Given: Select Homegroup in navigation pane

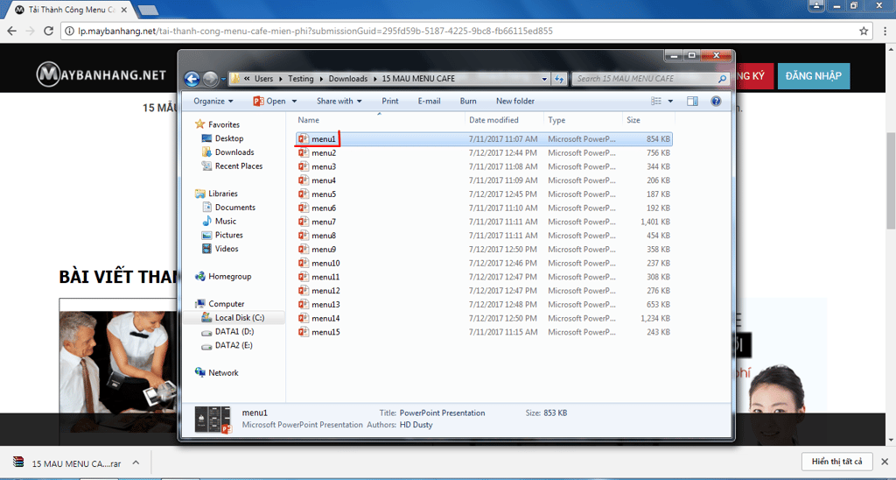Looking at the screenshot, I should tap(230, 276).
